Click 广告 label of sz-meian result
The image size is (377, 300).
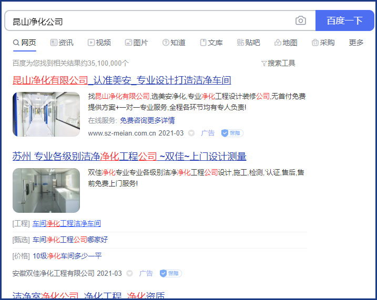(x=208, y=133)
